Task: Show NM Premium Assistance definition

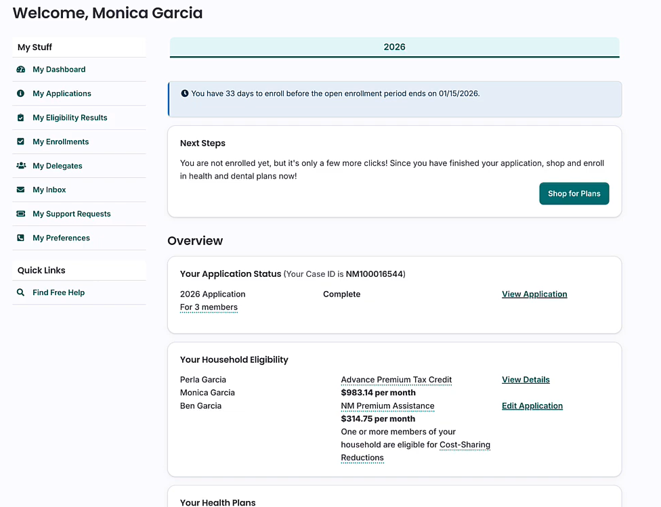Action: pos(387,406)
